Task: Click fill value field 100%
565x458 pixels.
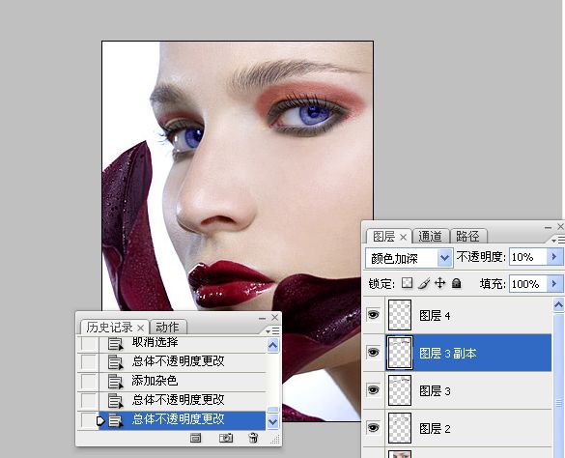Action: (x=528, y=284)
